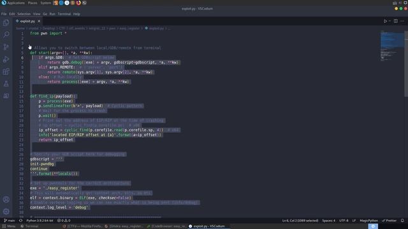Viewport: 408px width, 229px height.
Task: Open the errors and warnings counter
Action: tap(64, 221)
